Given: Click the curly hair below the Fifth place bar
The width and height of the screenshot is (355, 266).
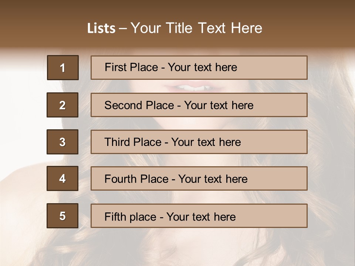Looking at the screenshot, I should (177, 248).
